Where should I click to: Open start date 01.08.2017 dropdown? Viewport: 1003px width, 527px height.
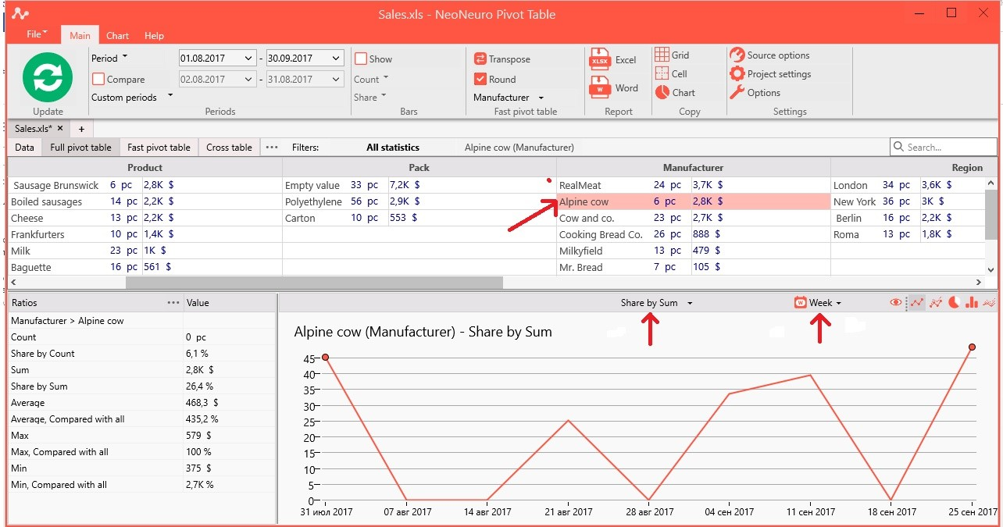point(248,59)
